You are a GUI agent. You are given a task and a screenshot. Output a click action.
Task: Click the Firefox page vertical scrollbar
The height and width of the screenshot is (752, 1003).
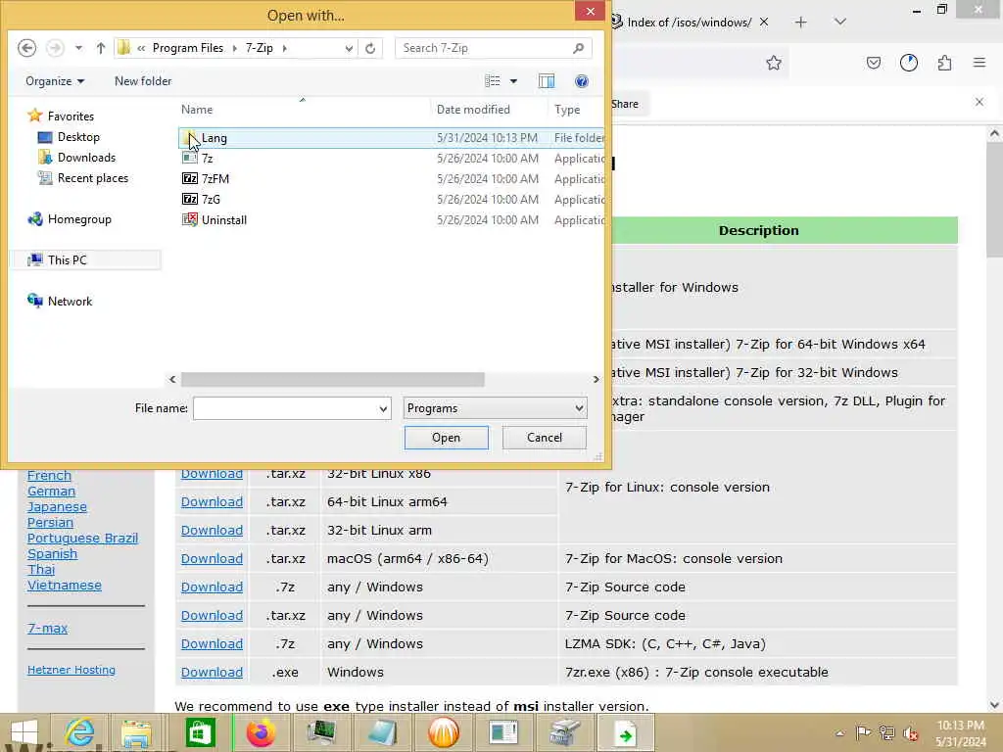pos(994,200)
